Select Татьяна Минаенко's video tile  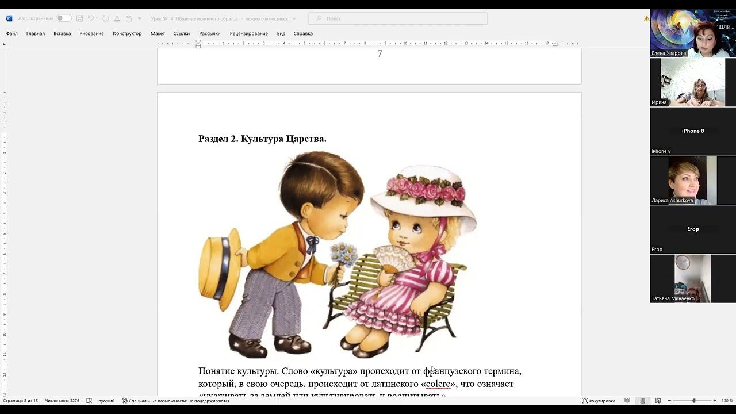pyautogui.click(x=693, y=278)
